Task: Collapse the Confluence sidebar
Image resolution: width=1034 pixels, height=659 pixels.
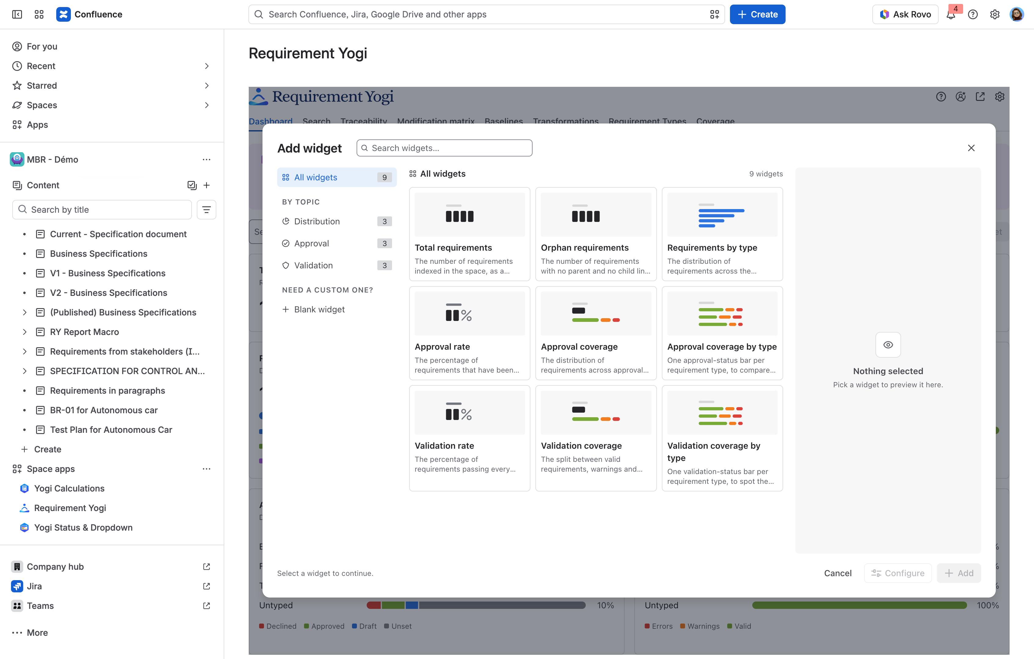Action: [17, 15]
